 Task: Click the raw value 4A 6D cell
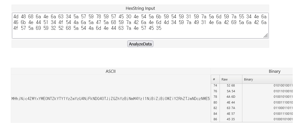[x=231, y=97]
